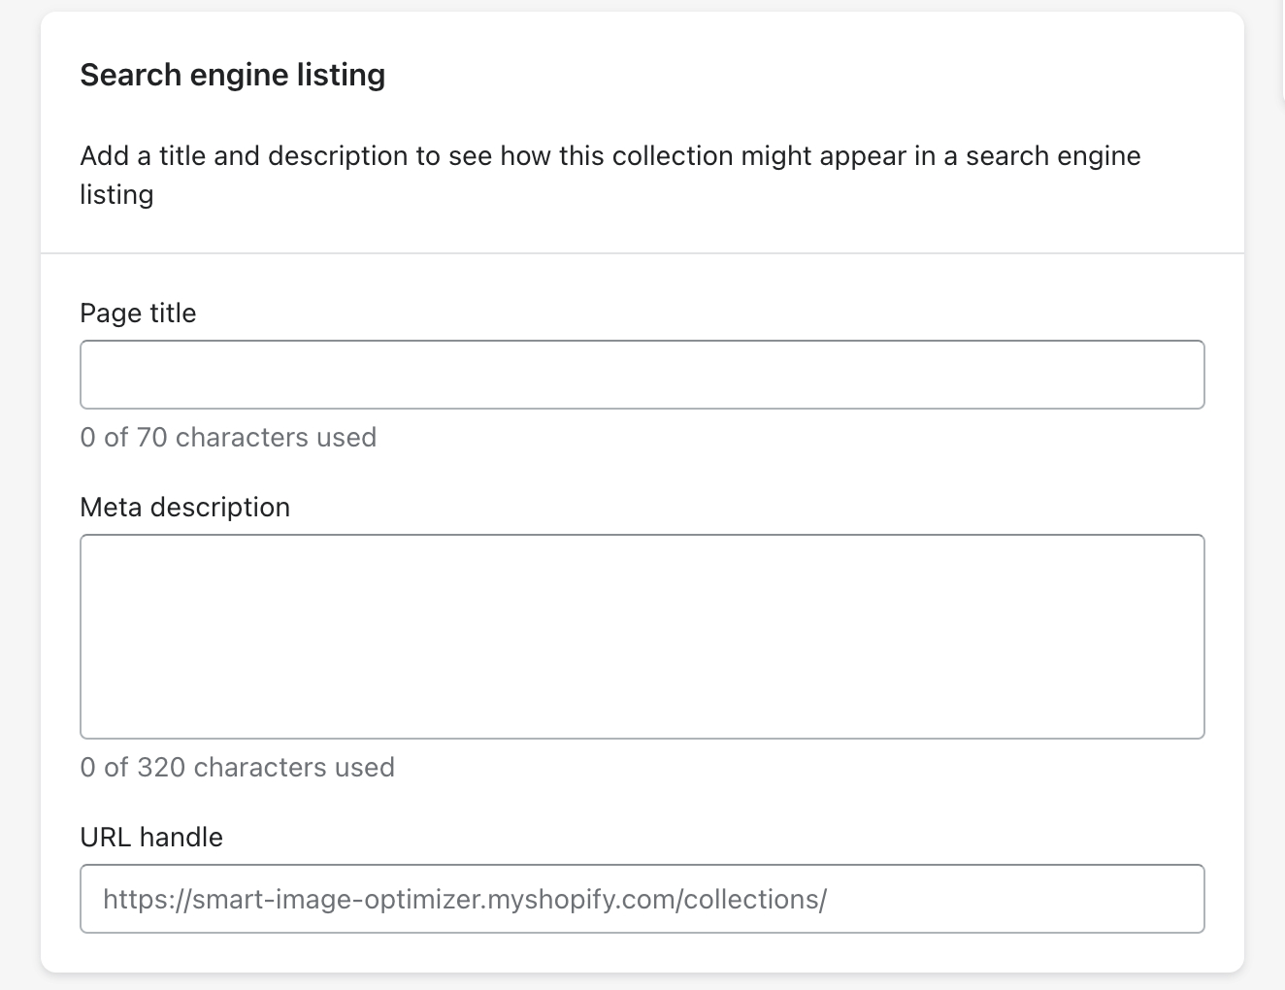Image resolution: width=1285 pixels, height=990 pixels.
Task: Click the Meta description text area
Action: coord(641,636)
